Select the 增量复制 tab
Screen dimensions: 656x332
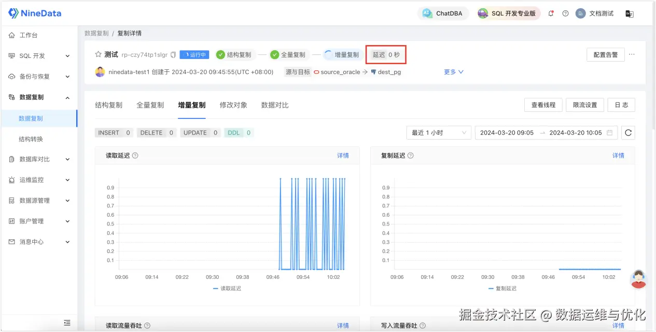coord(192,105)
